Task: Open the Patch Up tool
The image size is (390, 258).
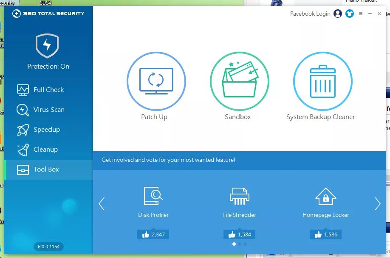Action: (156, 81)
